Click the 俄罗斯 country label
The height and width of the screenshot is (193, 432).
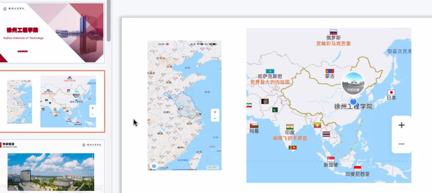point(334,38)
